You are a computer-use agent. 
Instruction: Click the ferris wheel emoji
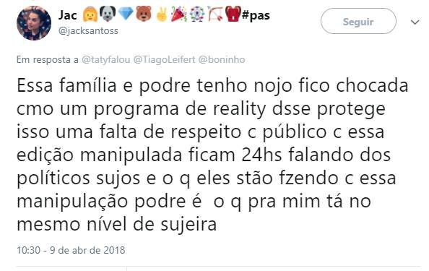point(196,14)
